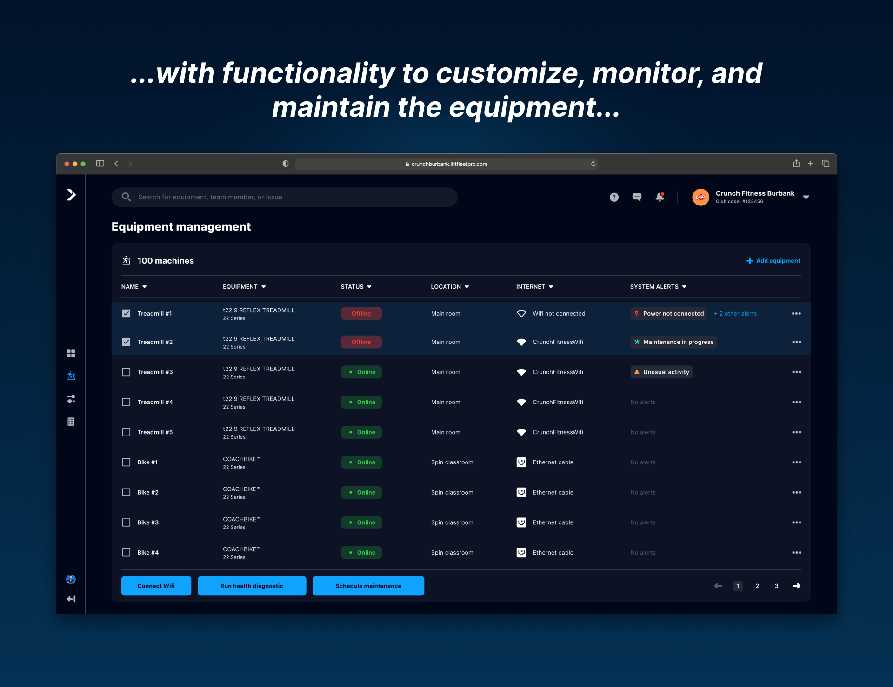Check the Treadmill #4 checkbox
This screenshot has height=687, width=893.
(x=126, y=402)
